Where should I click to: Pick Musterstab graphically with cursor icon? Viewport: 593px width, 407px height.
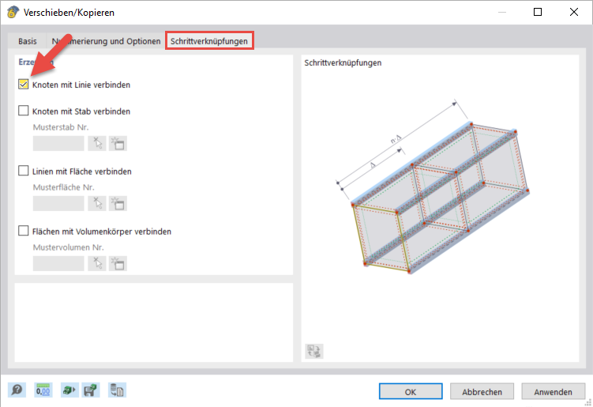[x=97, y=144]
